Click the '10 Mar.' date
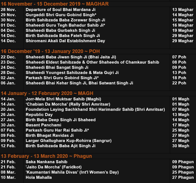 pyautogui.click(x=8, y=177)
